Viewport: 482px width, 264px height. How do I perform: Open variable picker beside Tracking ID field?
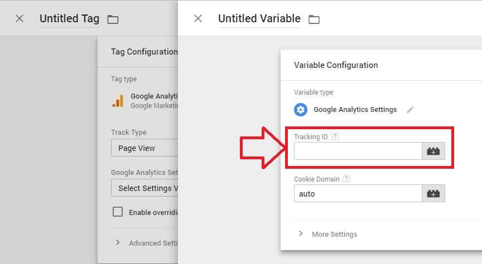[433, 151]
